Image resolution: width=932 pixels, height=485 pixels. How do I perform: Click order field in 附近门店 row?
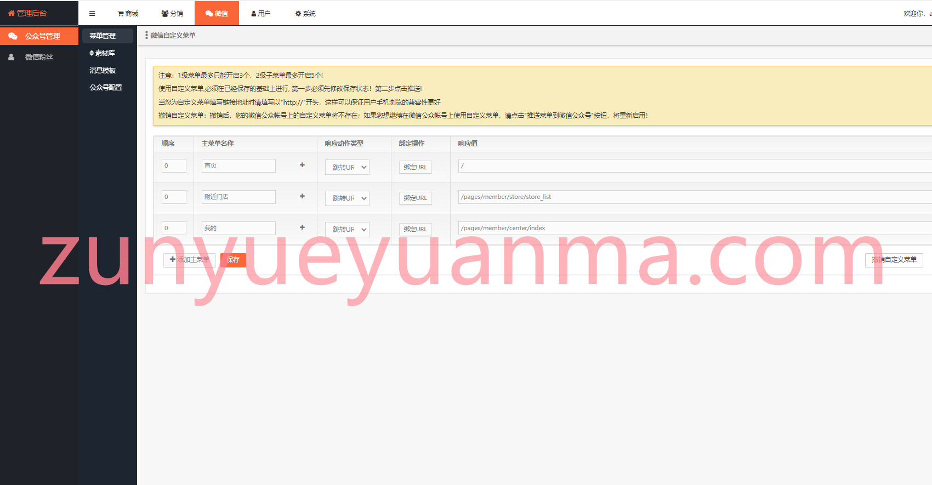click(x=174, y=197)
